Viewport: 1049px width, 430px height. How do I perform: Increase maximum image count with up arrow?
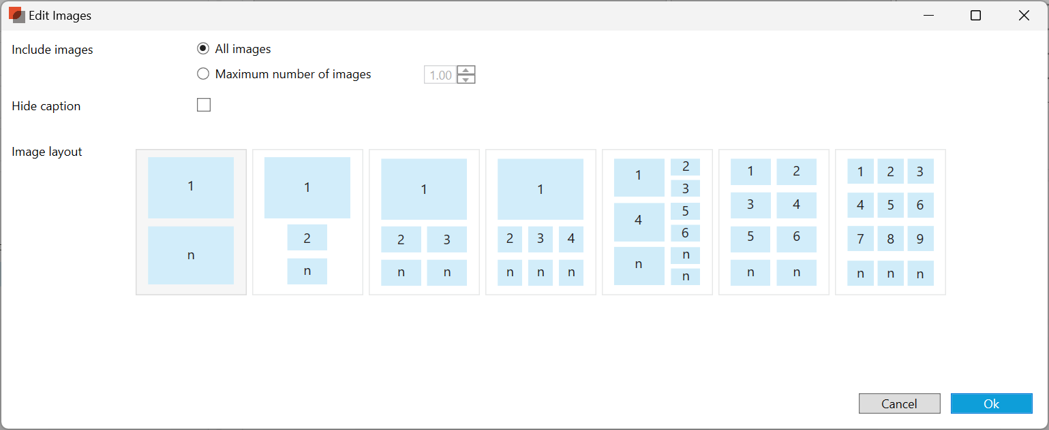tap(466, 70)
